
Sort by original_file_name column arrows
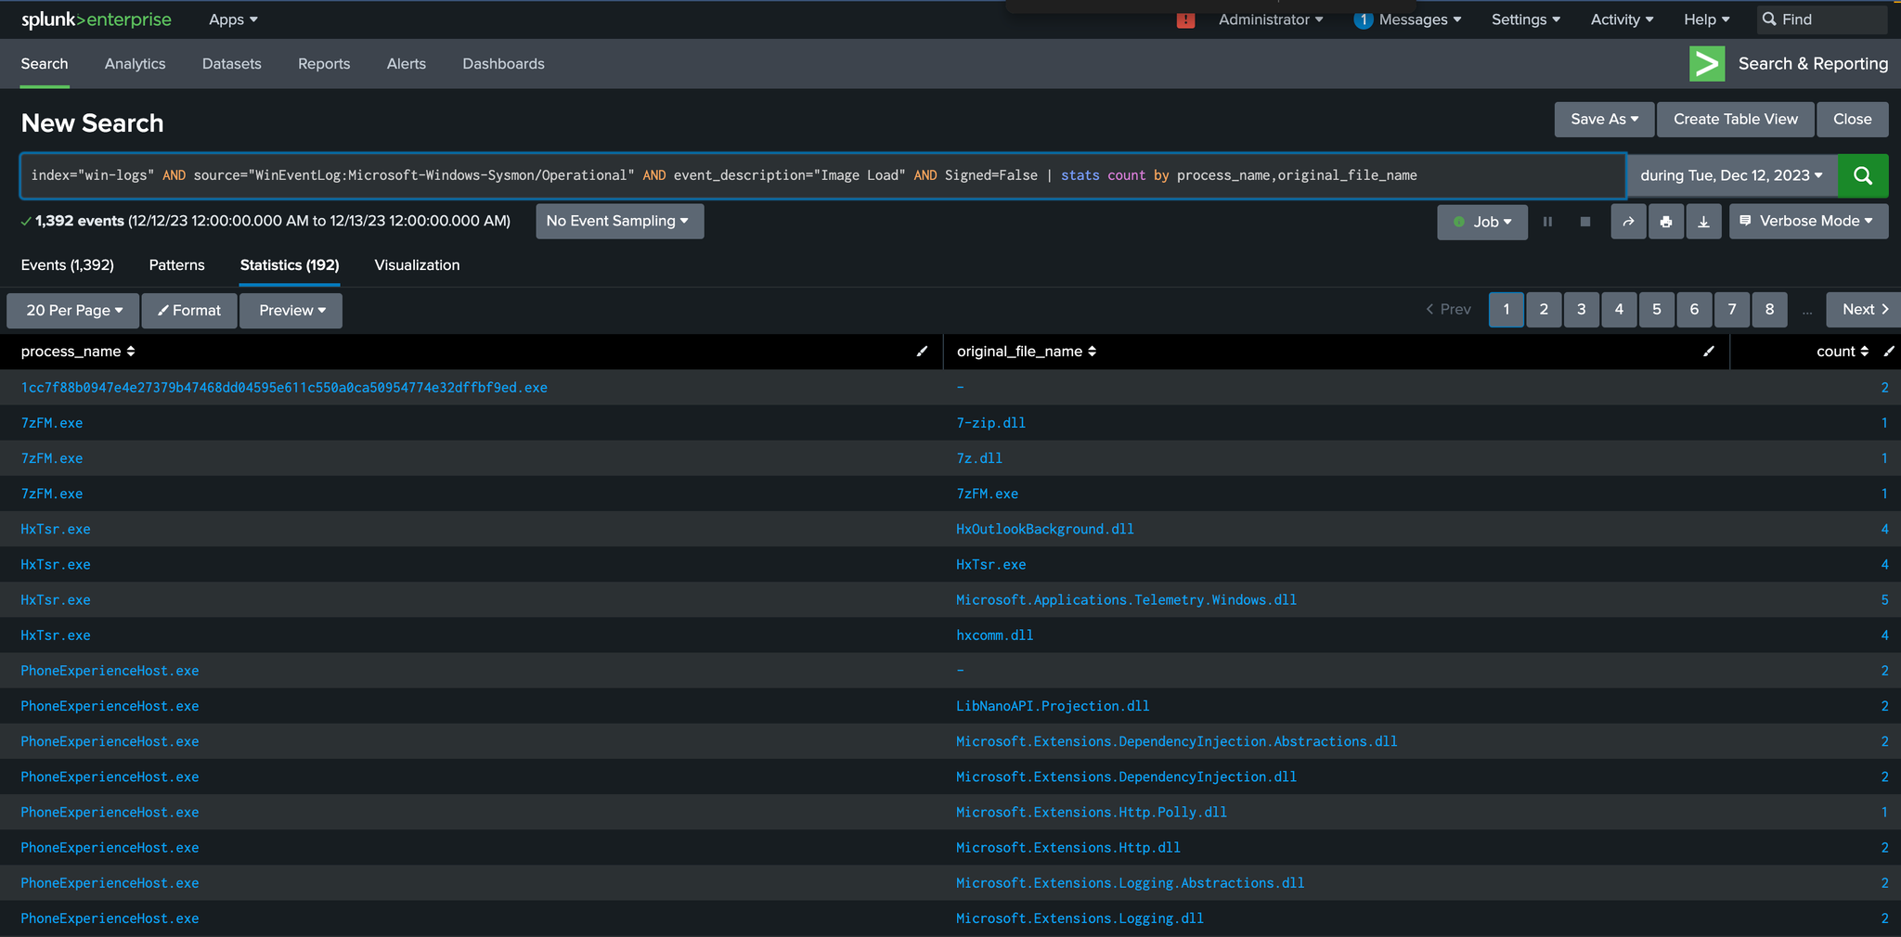click(x=1092, y=351)
